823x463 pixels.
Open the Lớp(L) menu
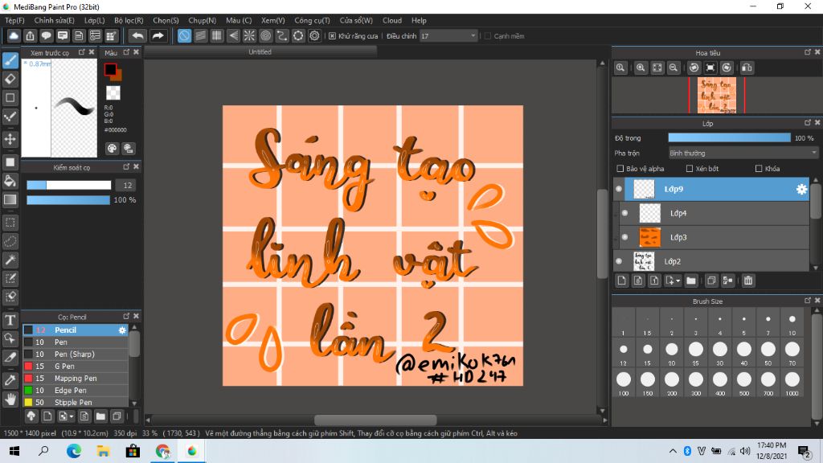click(x=95, y=20)
